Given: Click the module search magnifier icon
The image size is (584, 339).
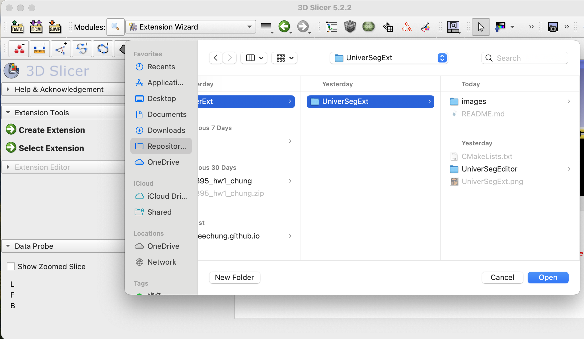Looking at the screenshot, I should point(115,27).
